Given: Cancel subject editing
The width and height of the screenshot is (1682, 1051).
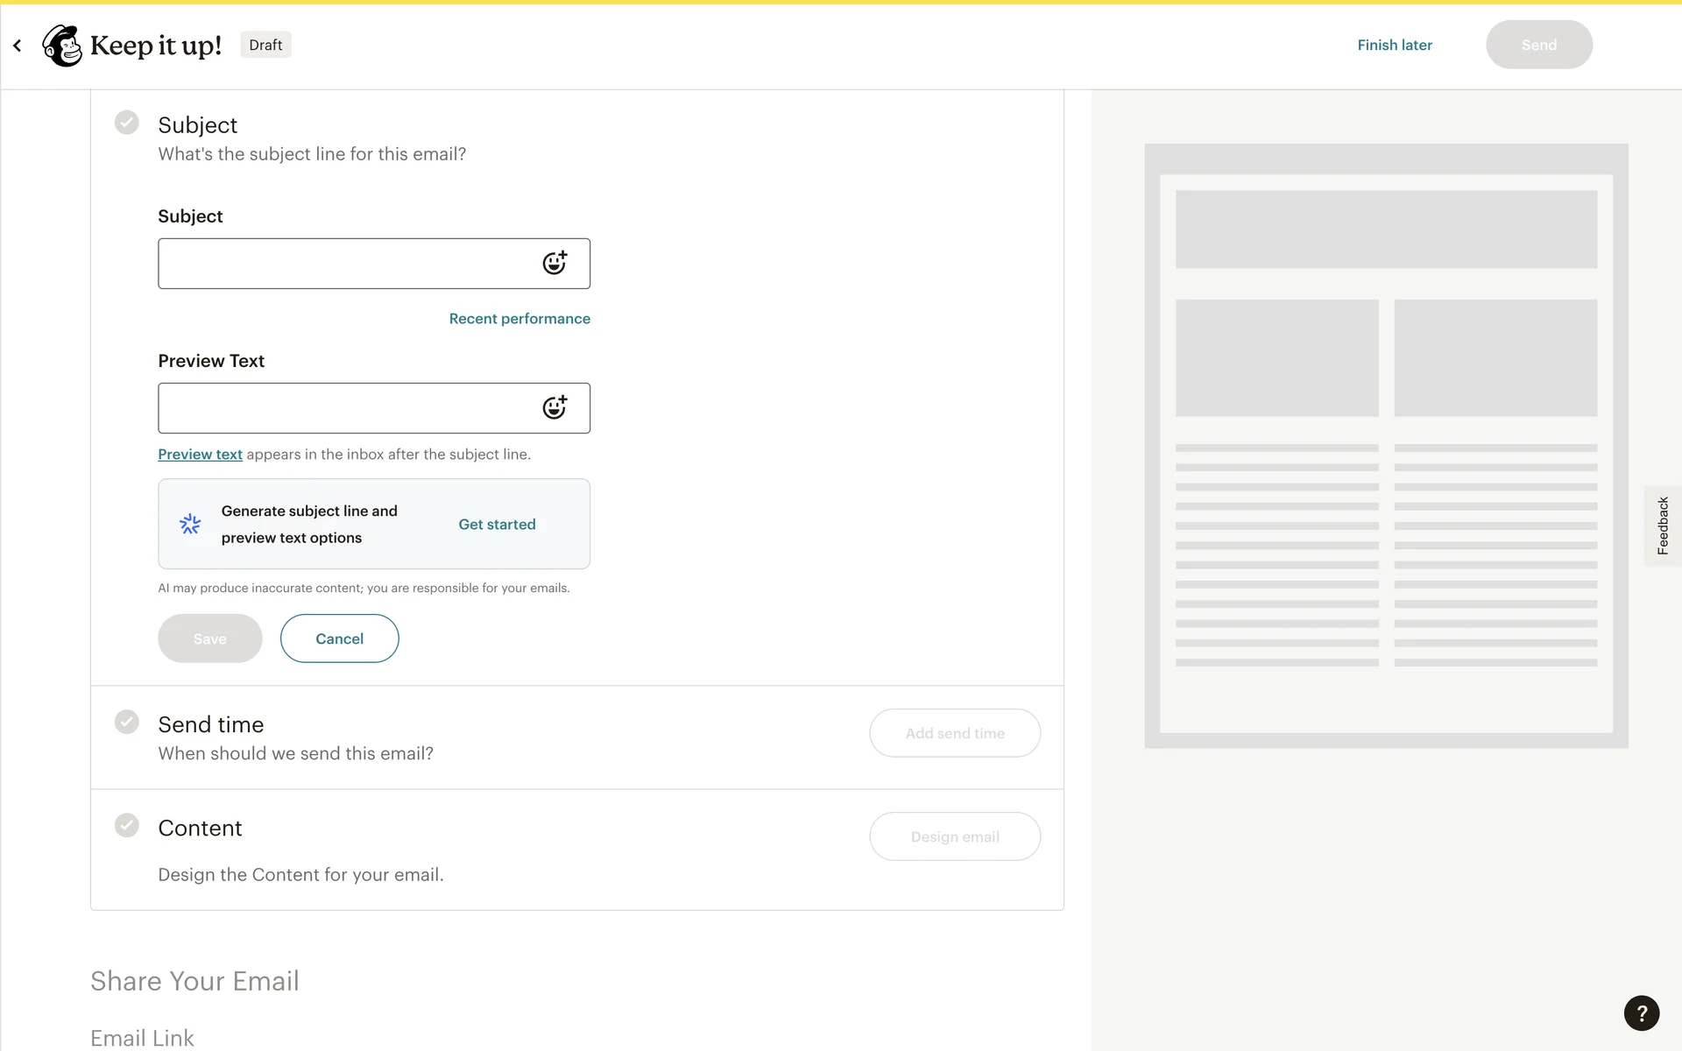Looking at the screenshot, I should coord(339,638).
